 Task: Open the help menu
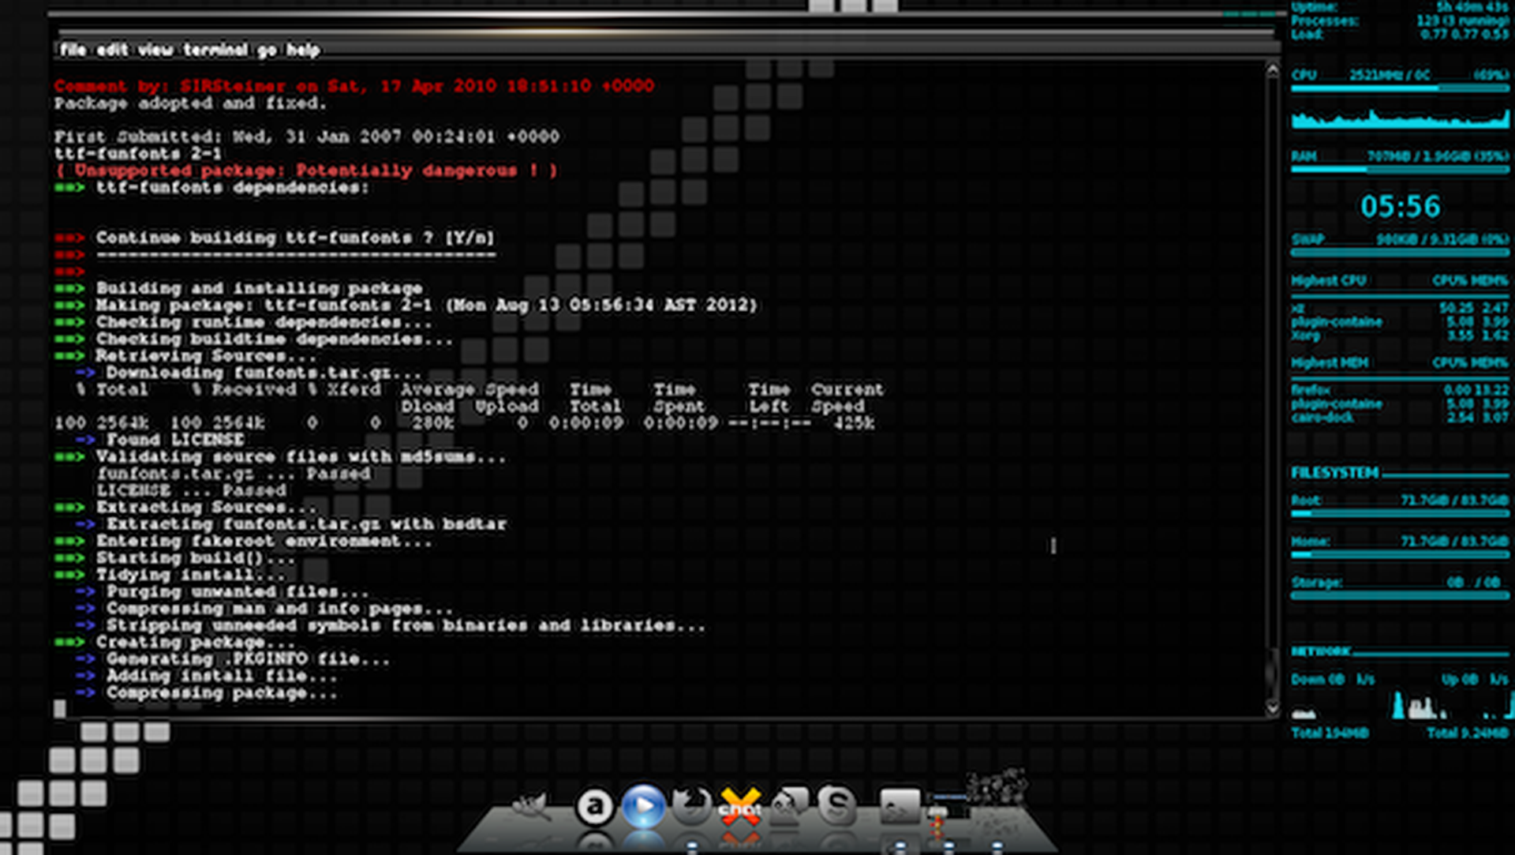click(303, 50)
